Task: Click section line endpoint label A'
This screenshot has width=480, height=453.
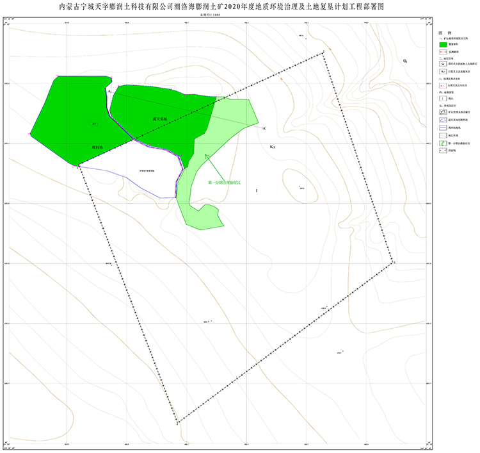Action: 264,128
